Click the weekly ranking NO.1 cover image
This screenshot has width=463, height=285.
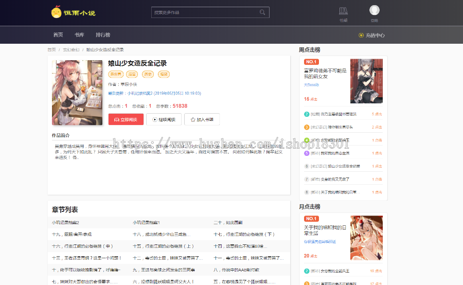(366, 81)
